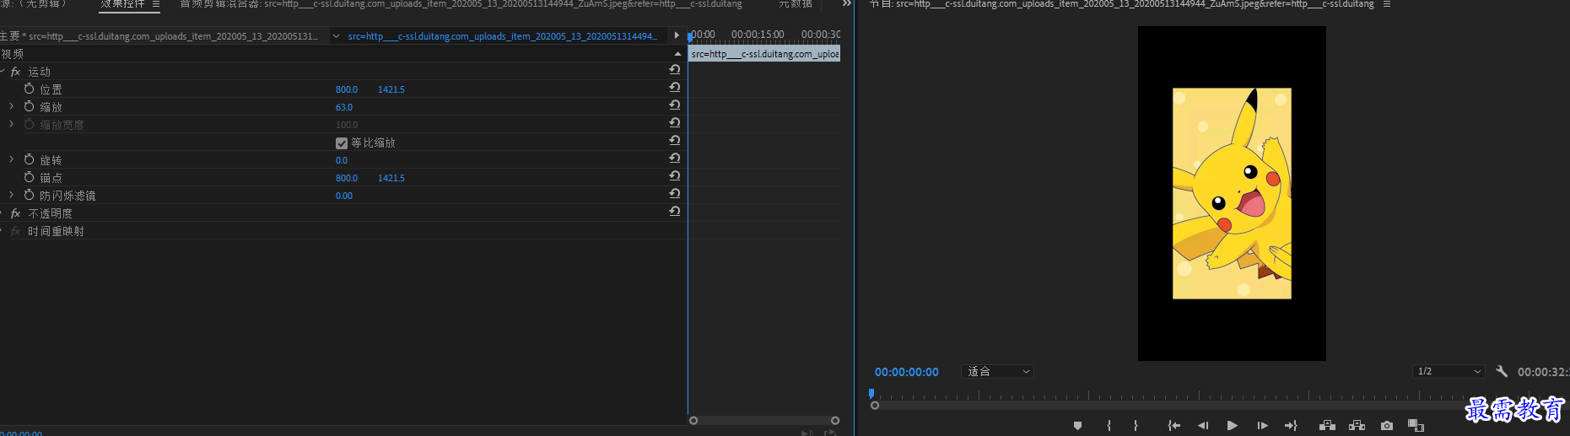Export frame with the camera icon
This screenshot has width=1570, height=436.
tap(1387, 426)
